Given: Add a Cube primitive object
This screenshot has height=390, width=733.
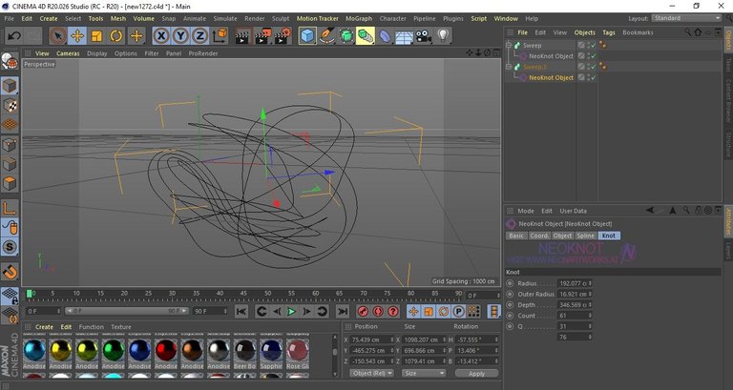Looking at the screenshot, I should pyautogui.click(x=307, y=36).
